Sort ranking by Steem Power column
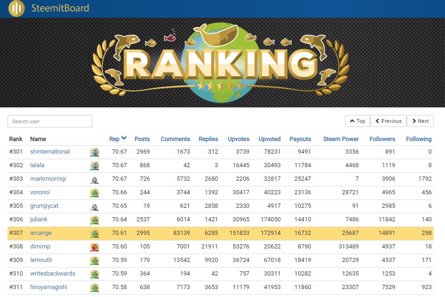 tap(341, 139)
